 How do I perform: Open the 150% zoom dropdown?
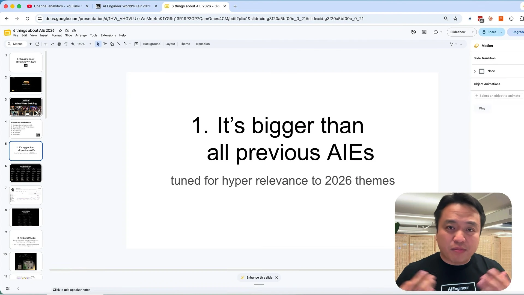click(x=84, y=44)
